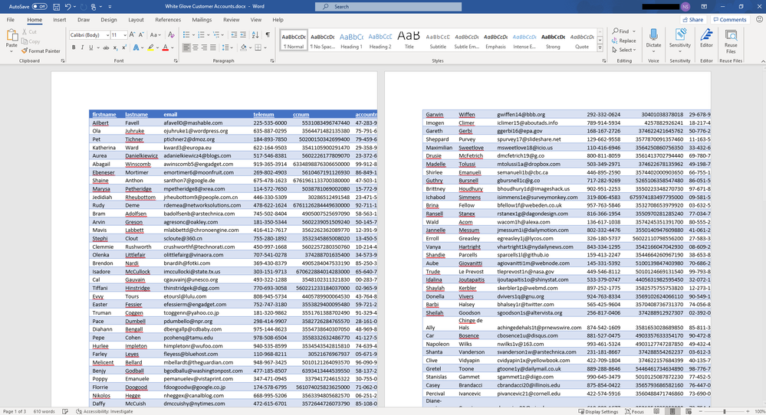This screenshot has width=766, height=415.
Task: Apply subscript formatting
Action: click(x=115, y=47)
